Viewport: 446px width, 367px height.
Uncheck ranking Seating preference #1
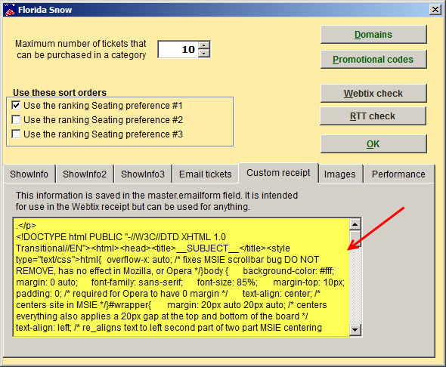click(x=16, y=106)
